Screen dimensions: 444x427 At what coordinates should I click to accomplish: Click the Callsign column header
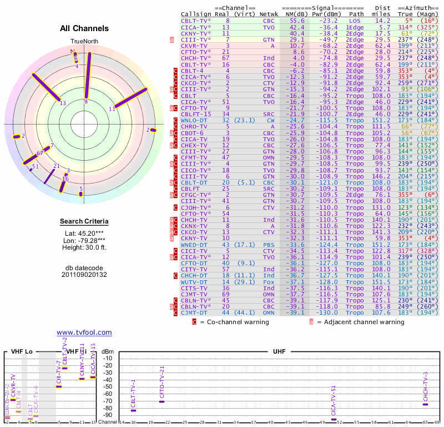[196, 13]
